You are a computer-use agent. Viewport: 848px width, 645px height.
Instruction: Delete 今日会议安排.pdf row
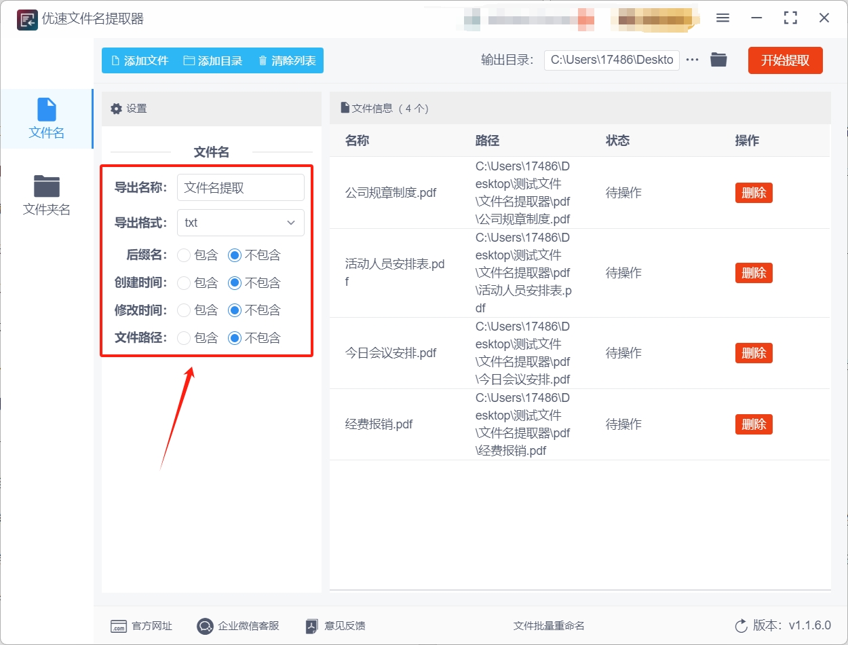pyautogui.click(x=754, y=353)
